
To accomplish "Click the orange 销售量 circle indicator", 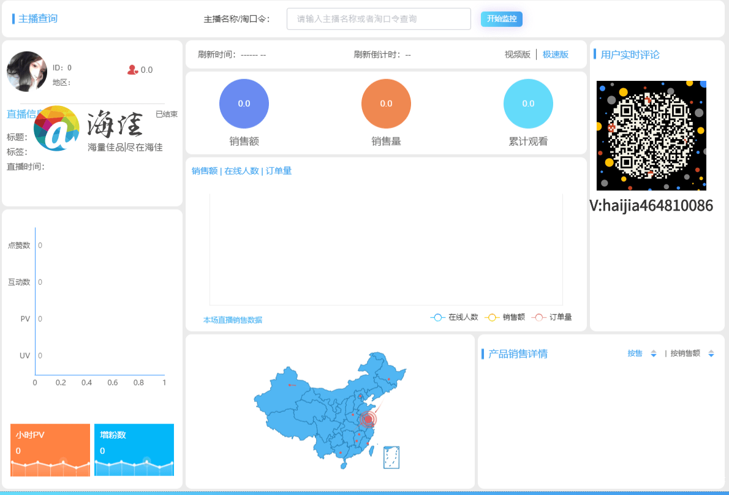I will click(386, 104).
